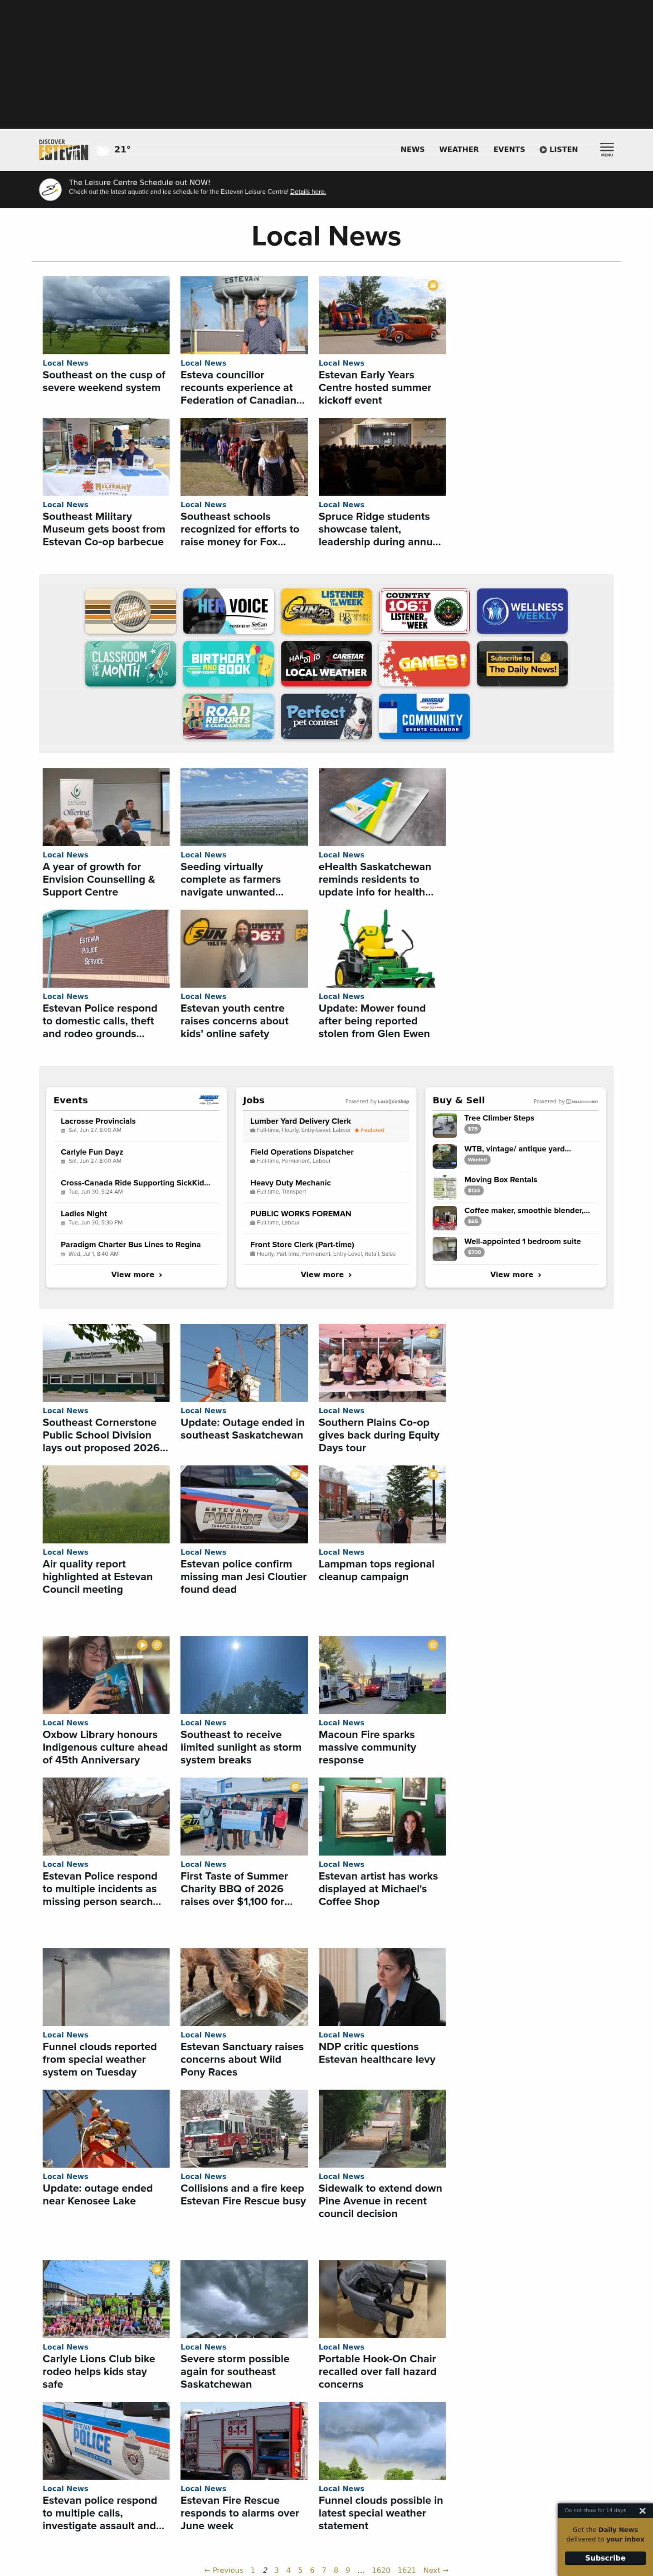653x2576 pixels.
Task: Open the Heavy Duty Mechanic job
Action: pos(290,1183)
